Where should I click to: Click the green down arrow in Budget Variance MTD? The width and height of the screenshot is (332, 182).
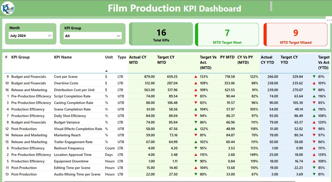click(196, 122)
